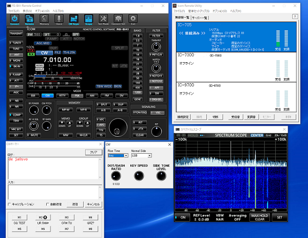This screenshot has width=308, height=238.
Task: Click the TWIN PBT knob
Action: (156, 47)
